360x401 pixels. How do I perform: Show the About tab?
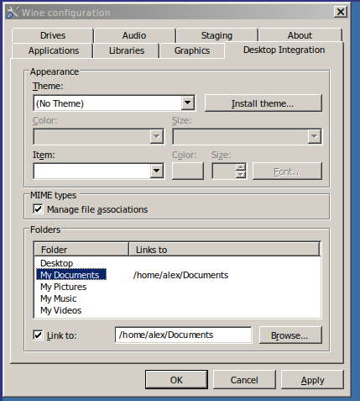(300, 35)
